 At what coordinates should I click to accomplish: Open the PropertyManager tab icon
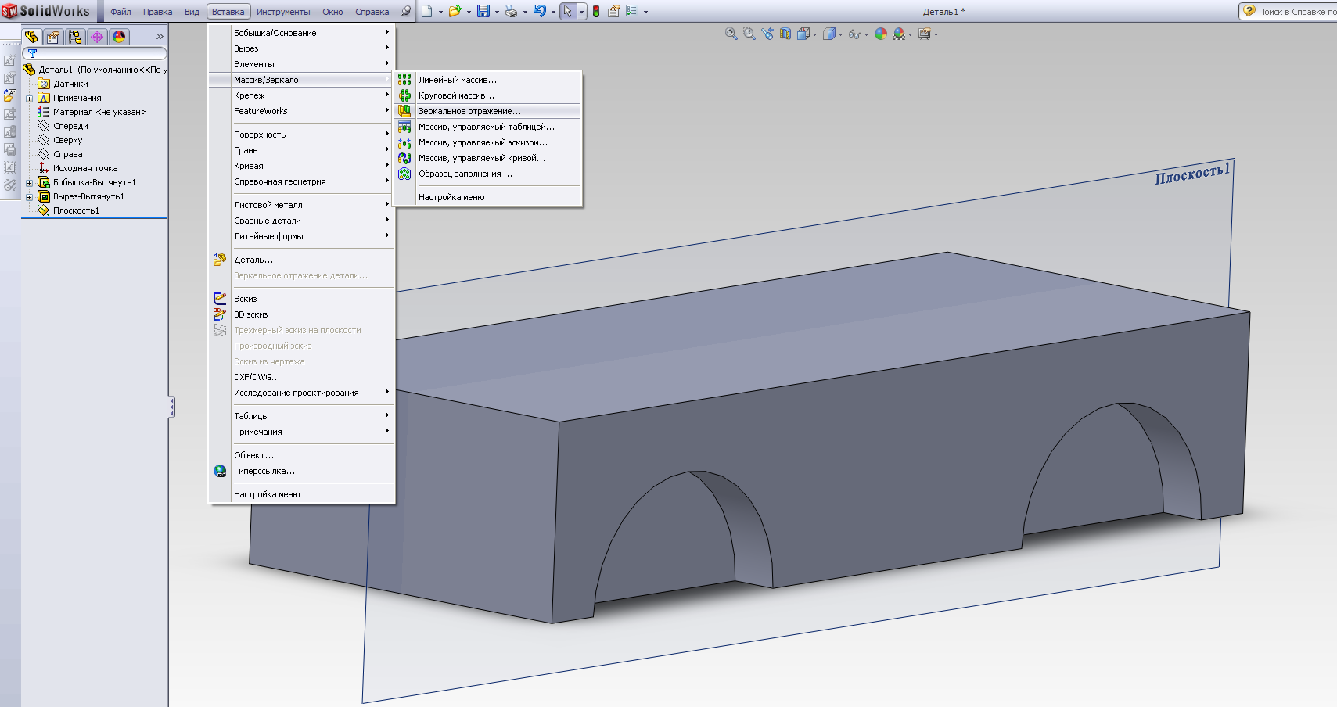53,37
